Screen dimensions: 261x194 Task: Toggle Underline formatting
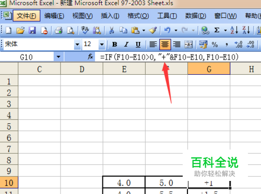coord(138,44)
